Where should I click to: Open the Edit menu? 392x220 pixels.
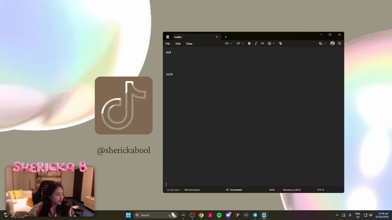[x=178, y=44]
